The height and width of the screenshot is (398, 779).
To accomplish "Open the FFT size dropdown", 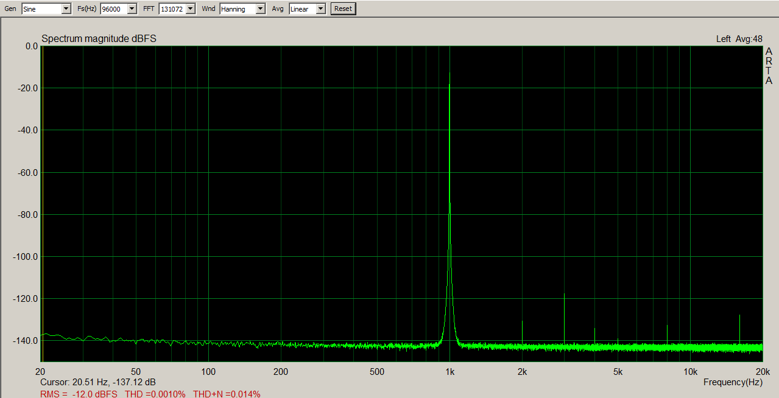I will [x=191, y=9].
